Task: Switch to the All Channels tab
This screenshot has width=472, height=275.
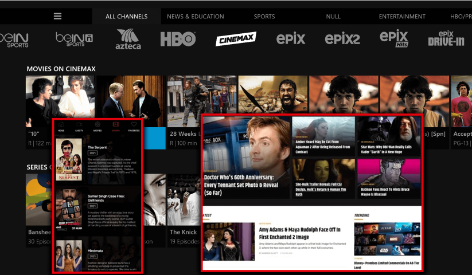Action: tap(126, 16)
